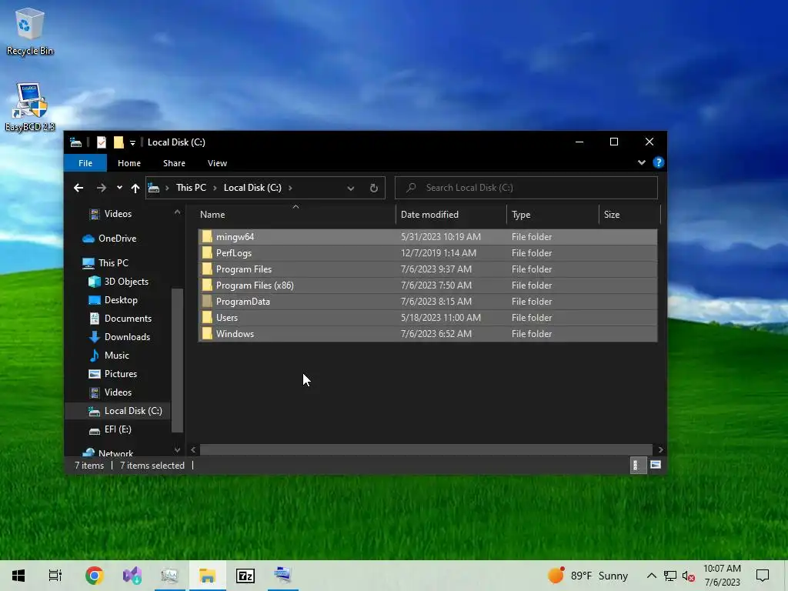The image size is (788, 591).
Task: Click the navigation pane scroll up arrow
Action: tap(177, 212)
